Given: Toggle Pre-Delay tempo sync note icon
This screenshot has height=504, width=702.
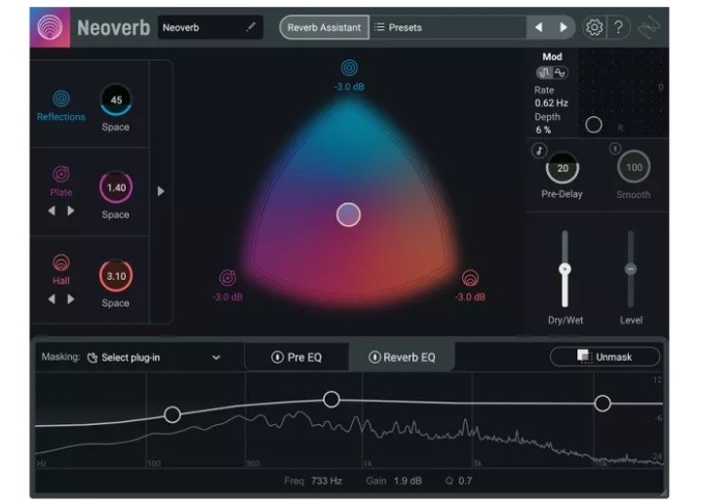Looking at the screenshot, I should (x=539, y=150).
